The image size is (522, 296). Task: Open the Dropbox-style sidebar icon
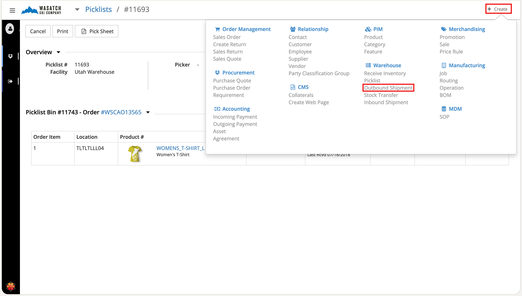(10, 56)
